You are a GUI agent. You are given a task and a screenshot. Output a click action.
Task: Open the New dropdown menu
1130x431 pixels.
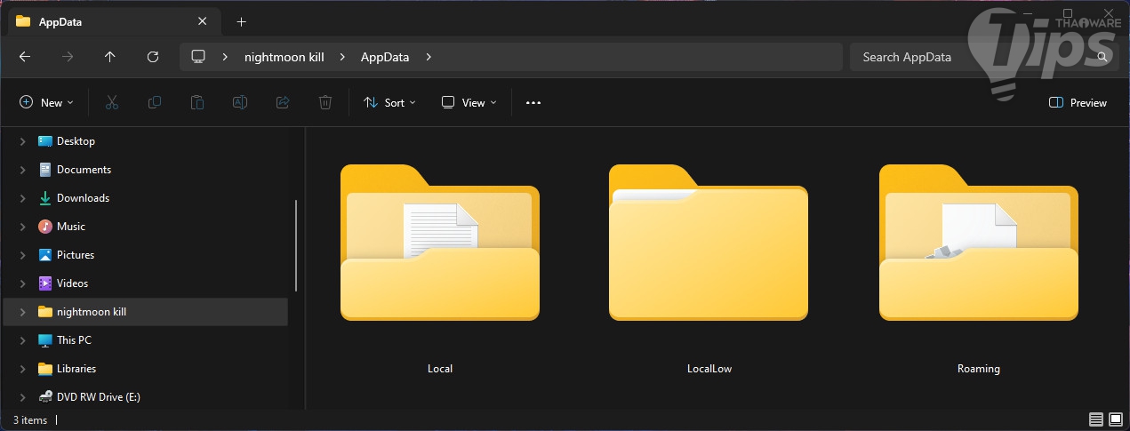(47, 103)
